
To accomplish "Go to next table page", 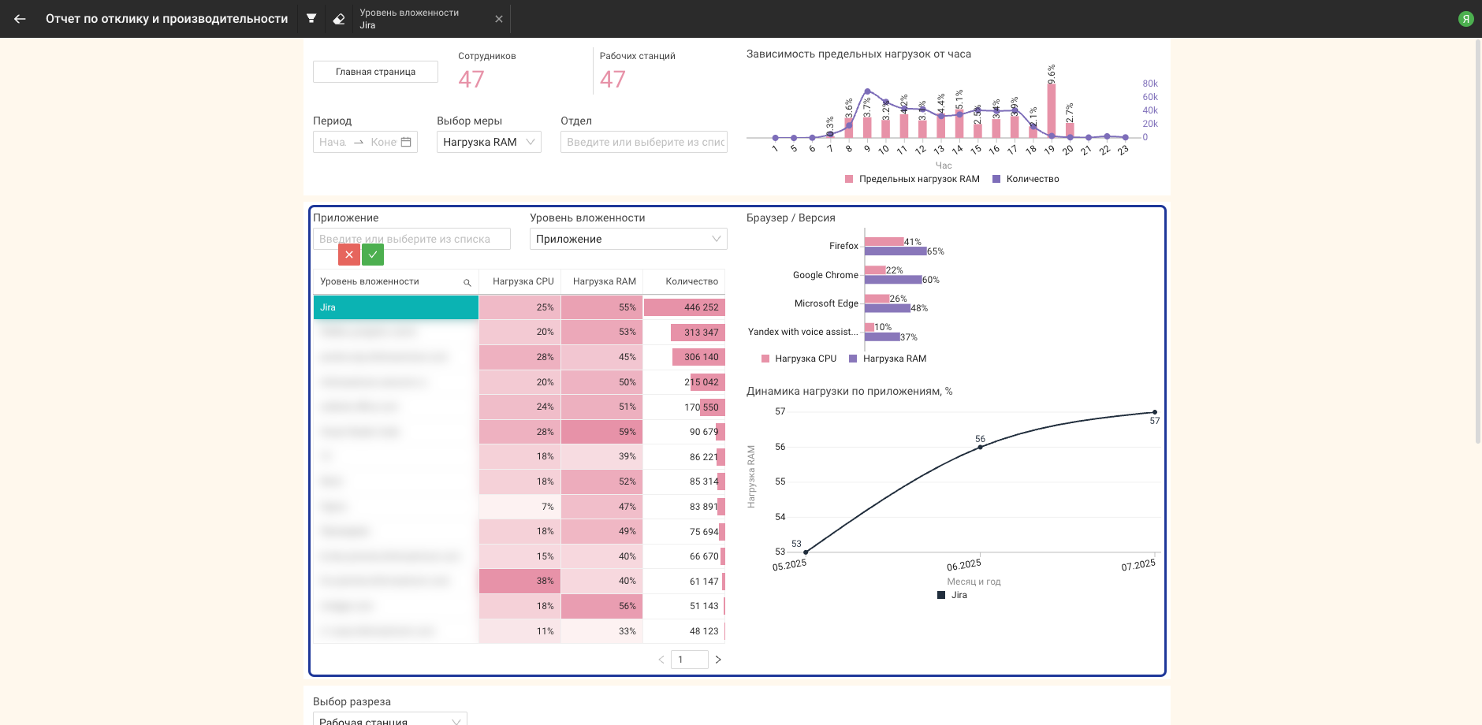I will (717, 660).
